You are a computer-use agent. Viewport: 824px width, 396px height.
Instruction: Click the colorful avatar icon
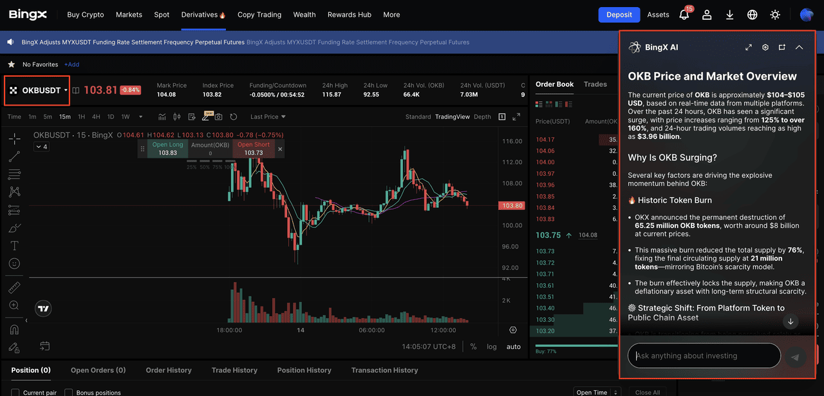pyautogui.click(x=807, y=15)
